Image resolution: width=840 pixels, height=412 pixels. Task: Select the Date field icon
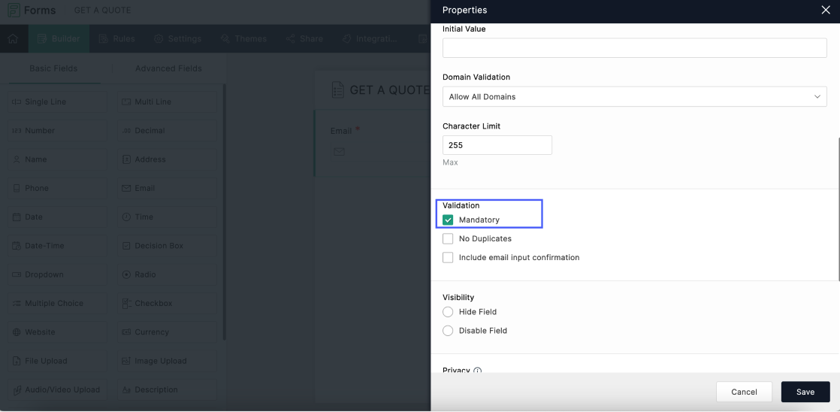coord(17,217)
